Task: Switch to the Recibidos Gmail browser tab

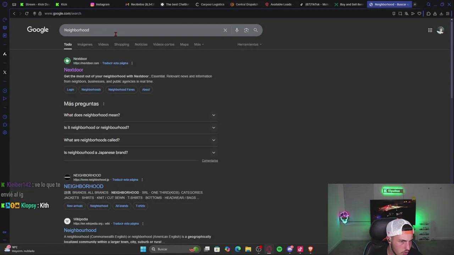Action: click(x=140, y=4)
